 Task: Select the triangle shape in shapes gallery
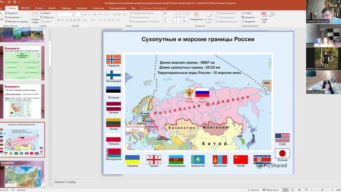tap(166, 17)
